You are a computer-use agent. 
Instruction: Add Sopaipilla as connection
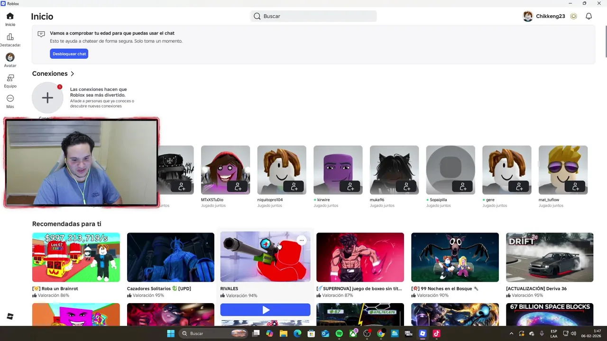coord(463,187)
